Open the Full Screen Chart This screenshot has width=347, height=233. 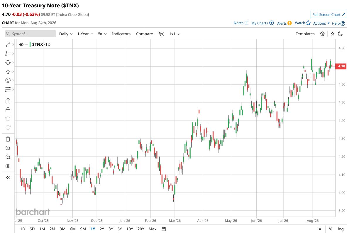point(329,15)
